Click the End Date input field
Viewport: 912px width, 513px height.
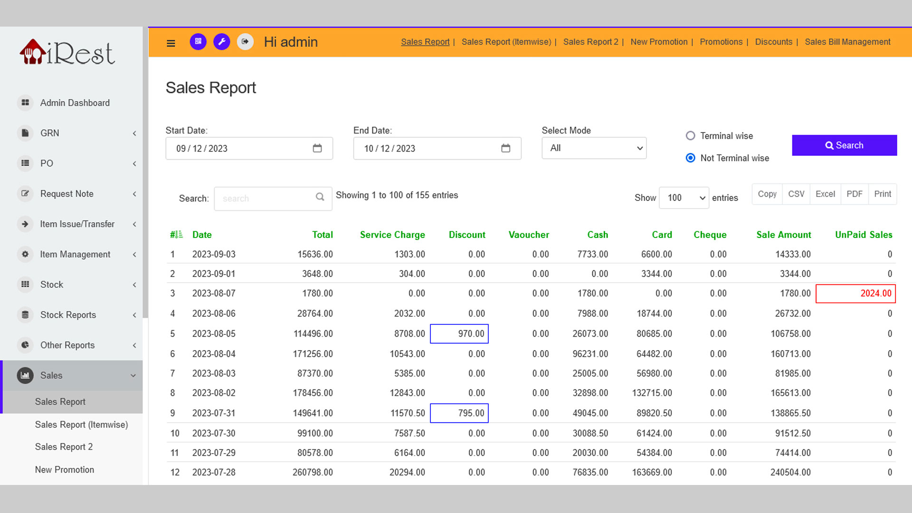coord(437,148)
